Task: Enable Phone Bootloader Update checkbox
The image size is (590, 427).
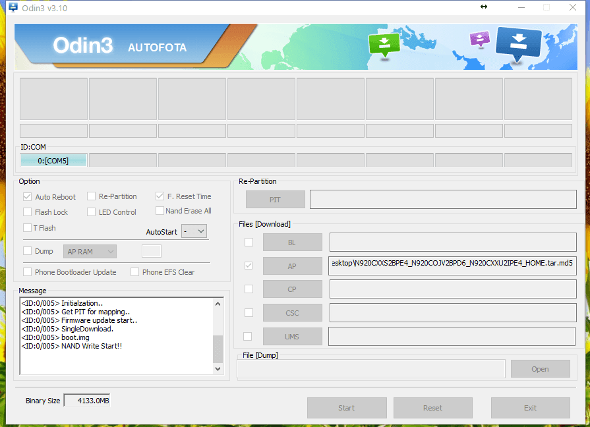Action: [27, 272]
